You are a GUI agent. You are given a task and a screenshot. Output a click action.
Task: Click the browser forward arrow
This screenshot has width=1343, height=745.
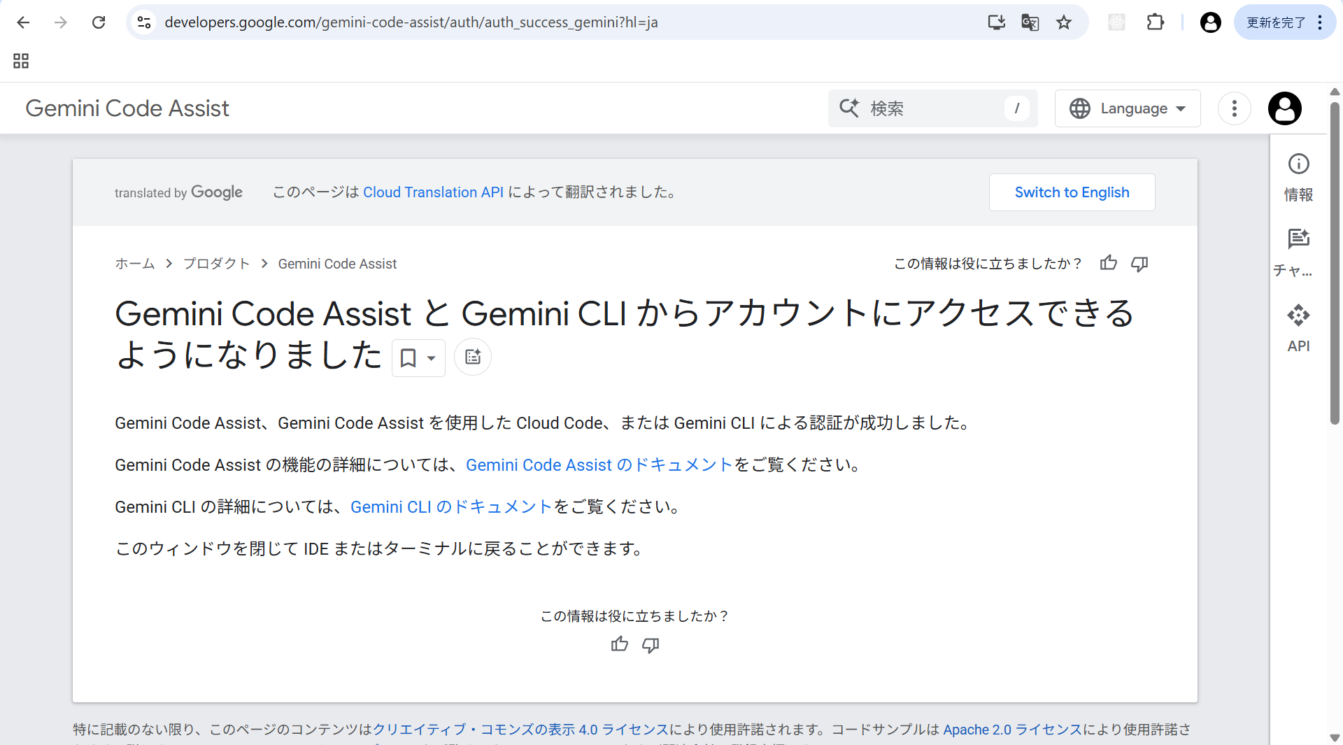61,22
